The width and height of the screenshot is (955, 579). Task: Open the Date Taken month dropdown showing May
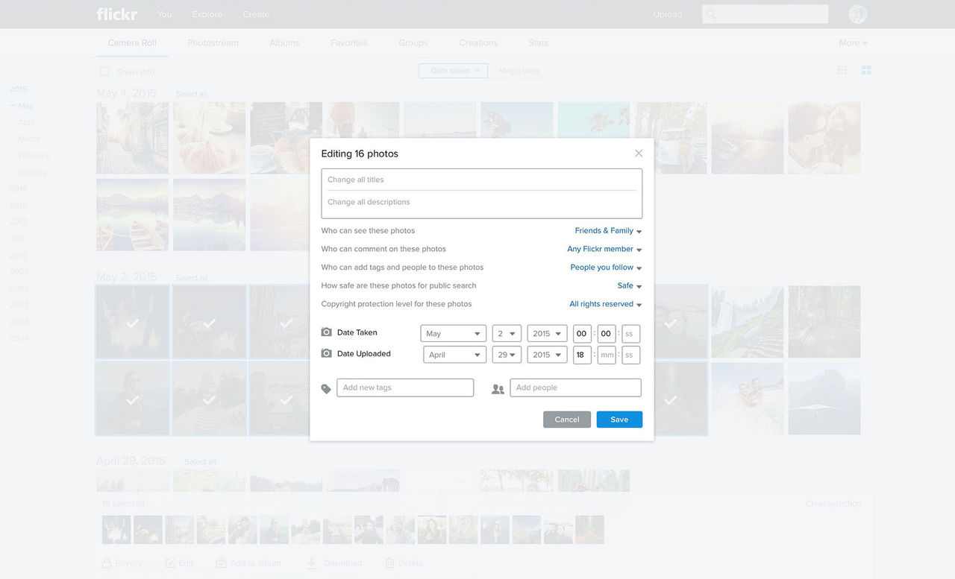[x=453, y=334]
